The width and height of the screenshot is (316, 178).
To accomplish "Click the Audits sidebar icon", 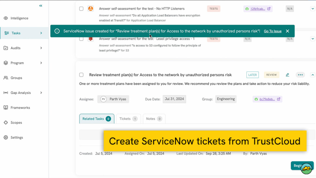I will click(6, 48).
